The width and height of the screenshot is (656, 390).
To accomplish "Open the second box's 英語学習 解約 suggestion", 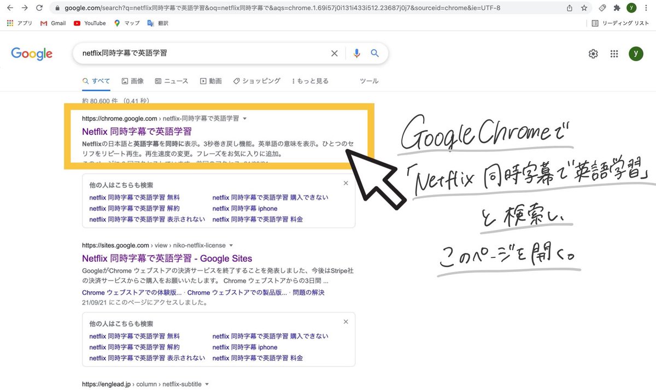I will point(134,347).
